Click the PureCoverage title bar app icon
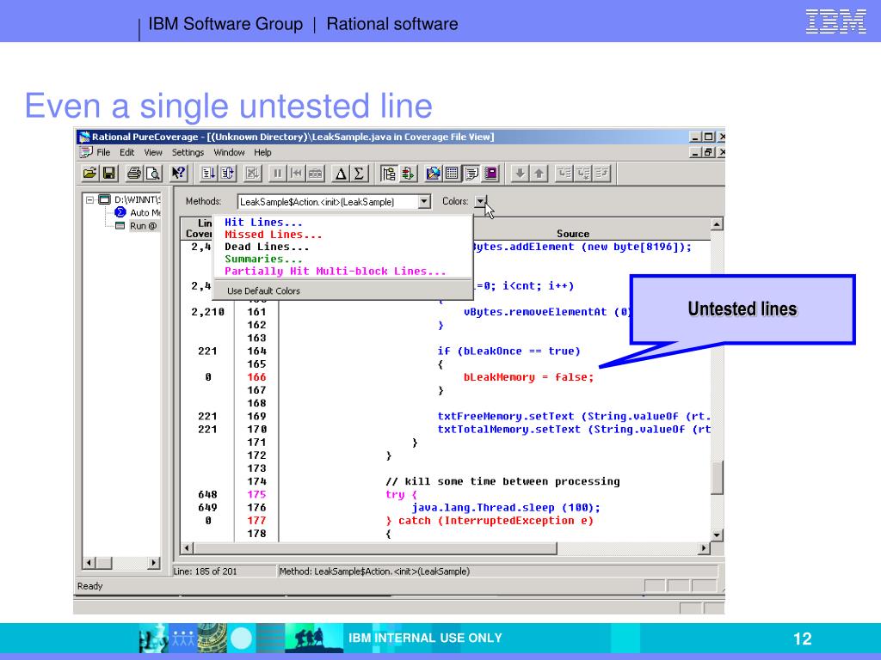 (84, 137)
